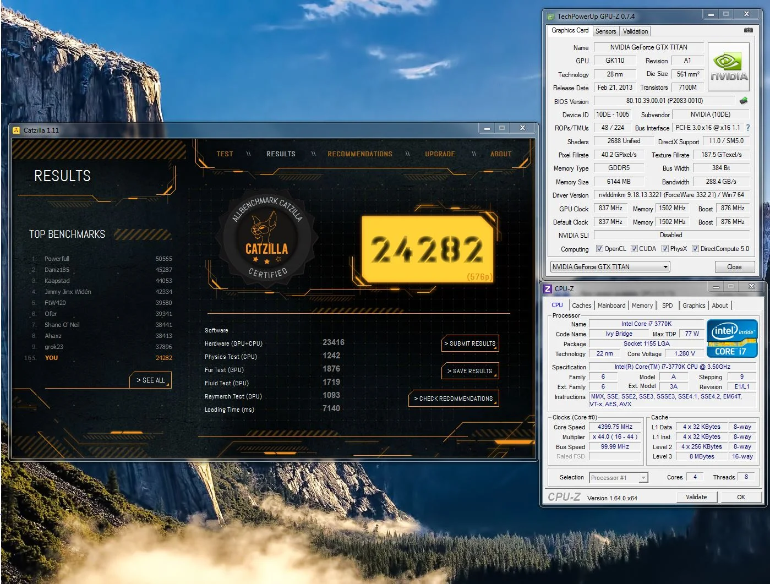
Task: Go to the TEST section in Catzilla
Action: (225, 154)
